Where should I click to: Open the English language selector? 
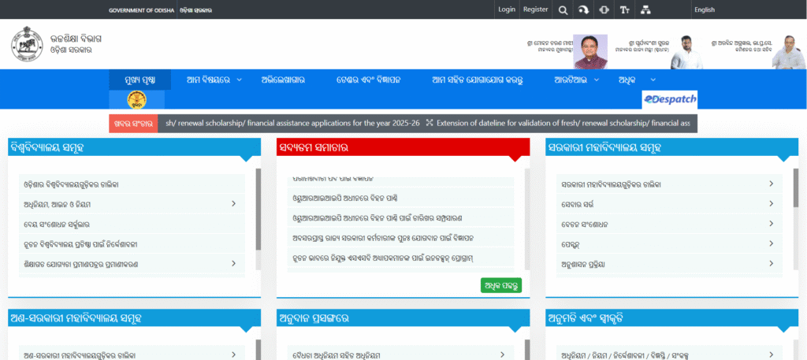click(704, 9)
